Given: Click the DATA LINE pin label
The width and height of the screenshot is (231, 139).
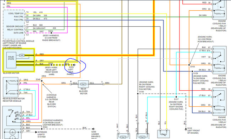Looking at the screenshot, I should tap(18, 33).
